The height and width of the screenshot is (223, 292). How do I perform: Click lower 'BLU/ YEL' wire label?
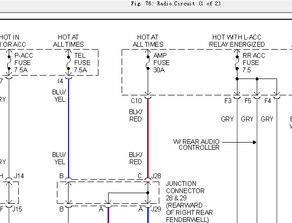click(x=59, y=158)
